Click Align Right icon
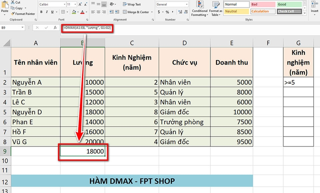The width and height of the screenshot is (320, 193). pyautogui.click(x=104, y=12)
